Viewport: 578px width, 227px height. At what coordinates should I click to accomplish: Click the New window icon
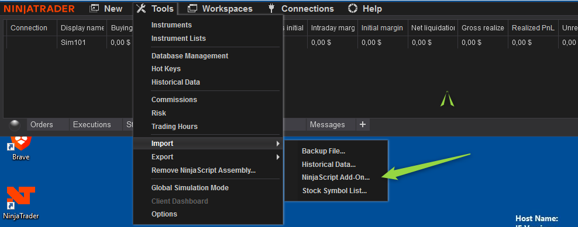coord(94,9)
